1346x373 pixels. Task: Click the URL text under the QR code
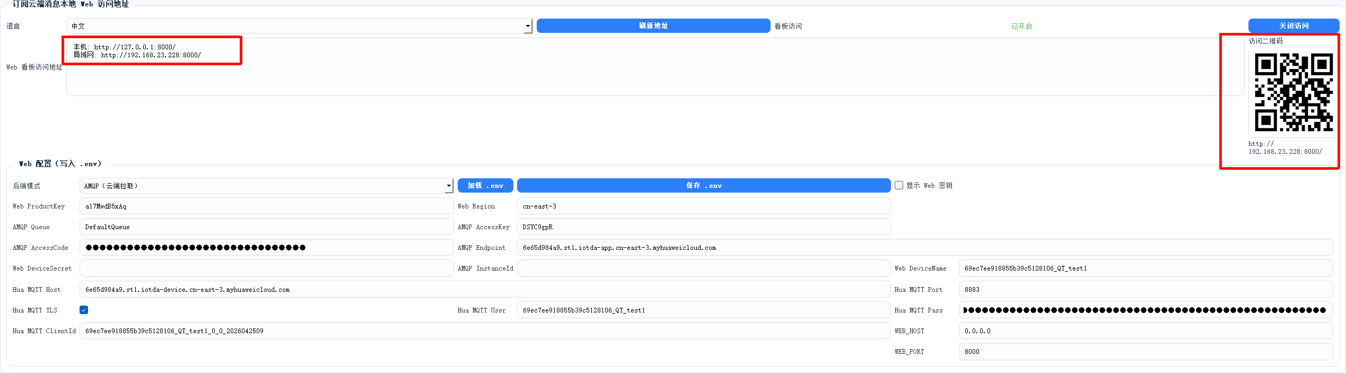click(x=1285, y=148)
